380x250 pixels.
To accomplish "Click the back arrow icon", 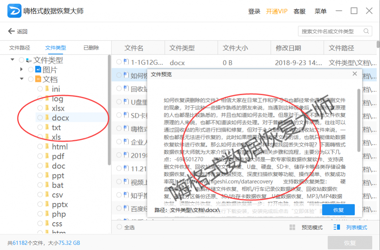I will click(x=12, y=31).
